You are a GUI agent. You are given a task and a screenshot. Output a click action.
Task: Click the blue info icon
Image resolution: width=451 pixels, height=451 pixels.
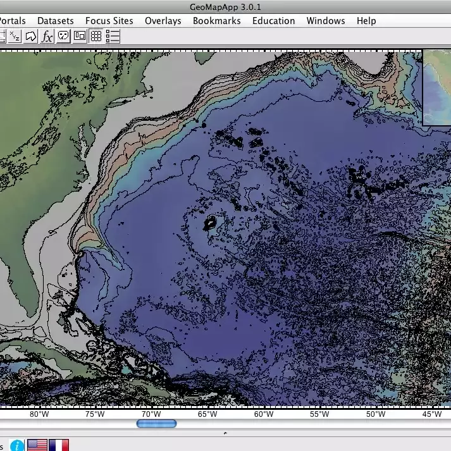[17, 445]
